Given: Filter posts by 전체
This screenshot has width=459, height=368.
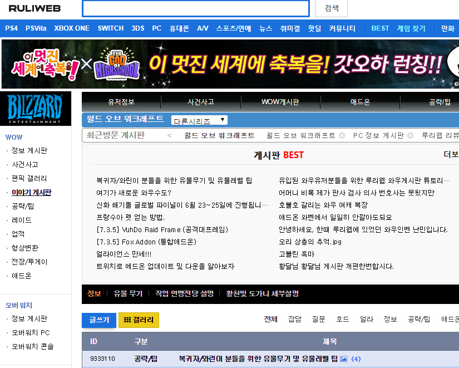Looking at the screenshot, I should [x=270, y=319].
